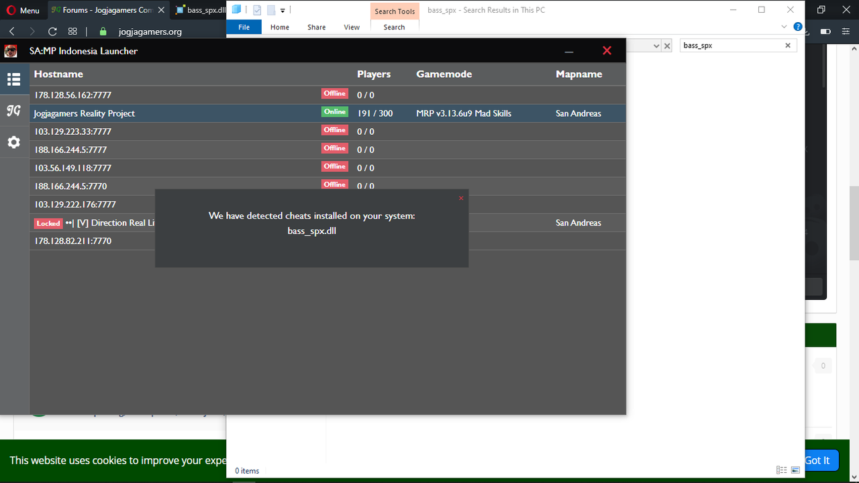
Task: Open the Search ribbon tab in Explorer
Action: (x=394, y=27)
